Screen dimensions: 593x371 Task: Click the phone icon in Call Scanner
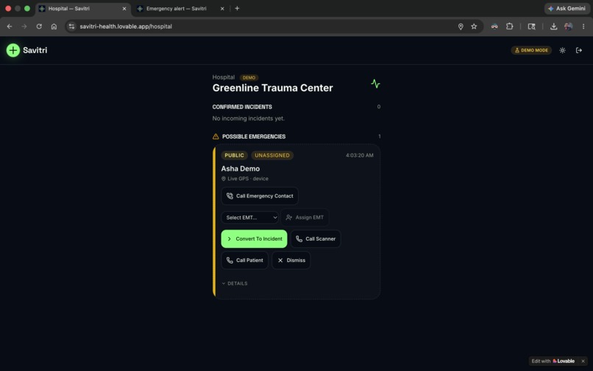[x=299, y=239]
